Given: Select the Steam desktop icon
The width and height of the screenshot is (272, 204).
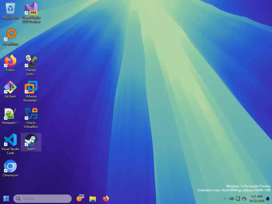Looking at the screenshot, I should [x=31, y=142].
